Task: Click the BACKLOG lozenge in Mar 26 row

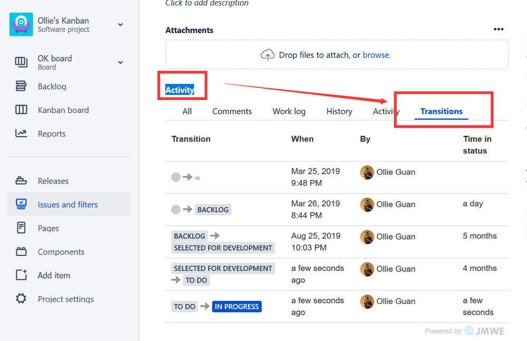Action: [213, 210]
